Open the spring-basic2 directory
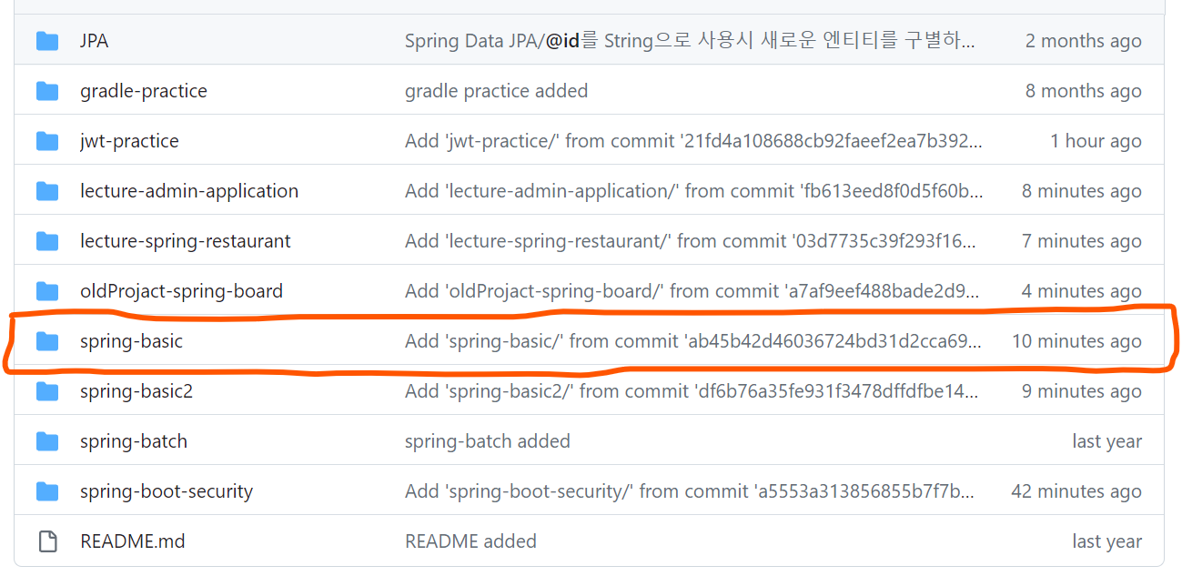Viewport: 1182px width, 576px height. (x=136, y=391)
